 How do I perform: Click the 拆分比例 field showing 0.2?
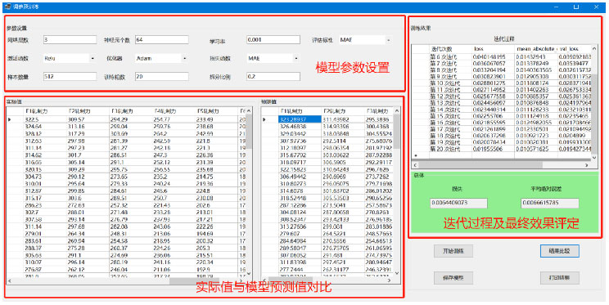tap(273, 76)
